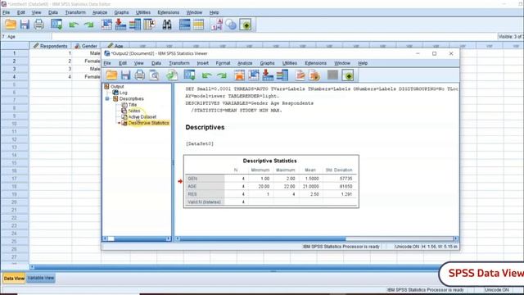The width and height of the screenshot is (524, 295).
Task: Click GEN row label in table
Action: (x=192, y=179)
